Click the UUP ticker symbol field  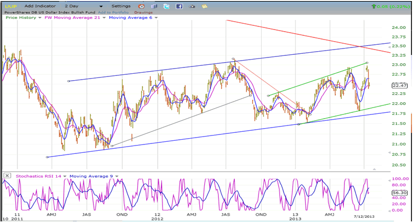pyautogui.click(x=11, y=6)
